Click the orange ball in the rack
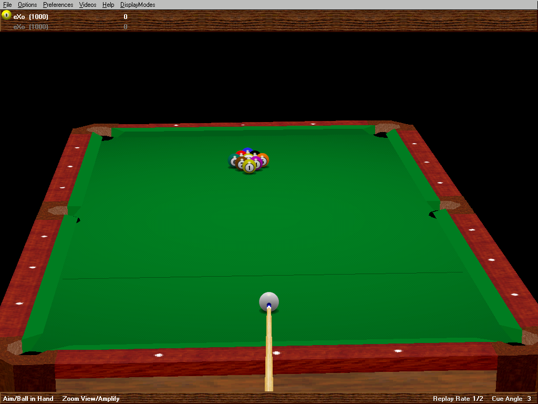The height and width of the screenshot is (404, 538). (264, 159)
